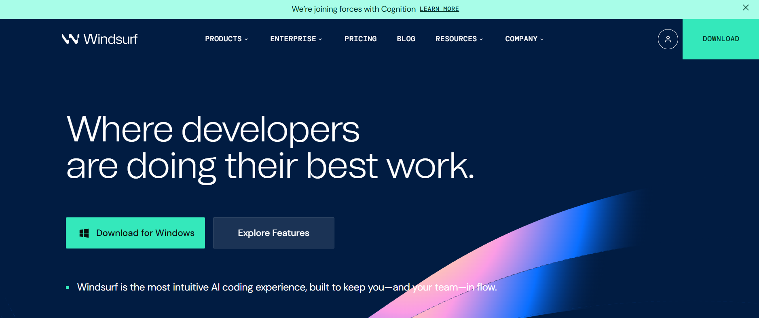
Task: Click the Windsurf wave logo icon
Action: [x=71, y=39]
